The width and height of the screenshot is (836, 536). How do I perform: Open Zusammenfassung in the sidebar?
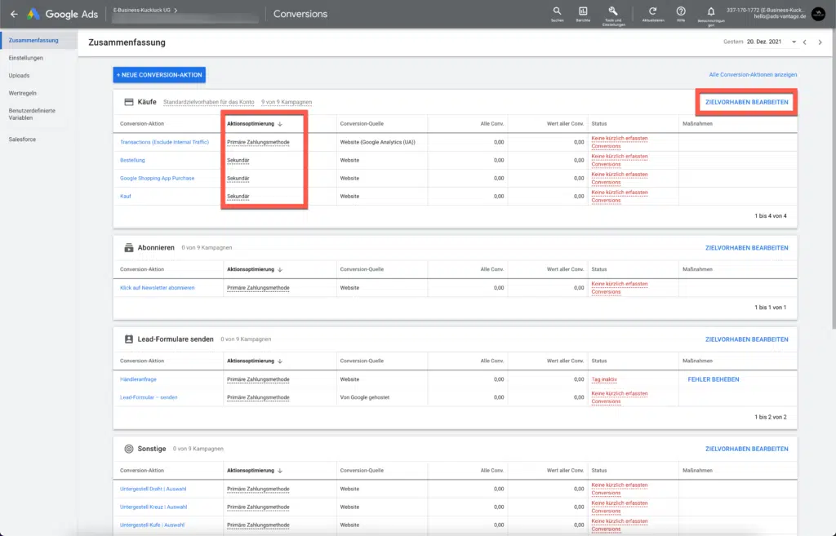coord(33,41)
